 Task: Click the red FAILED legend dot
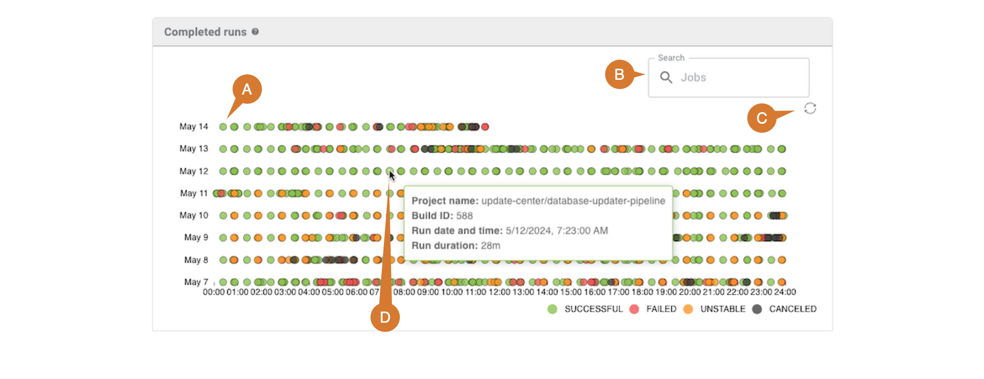click(x=634, y=309)
